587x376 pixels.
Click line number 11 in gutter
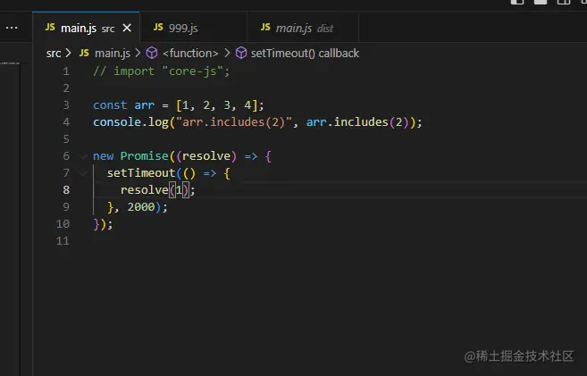tap(63, 240)
